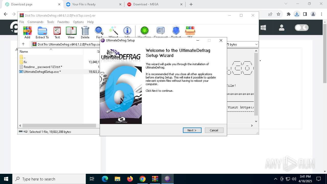Go back in the browser
327x184 pixels.
pos(6,14)
